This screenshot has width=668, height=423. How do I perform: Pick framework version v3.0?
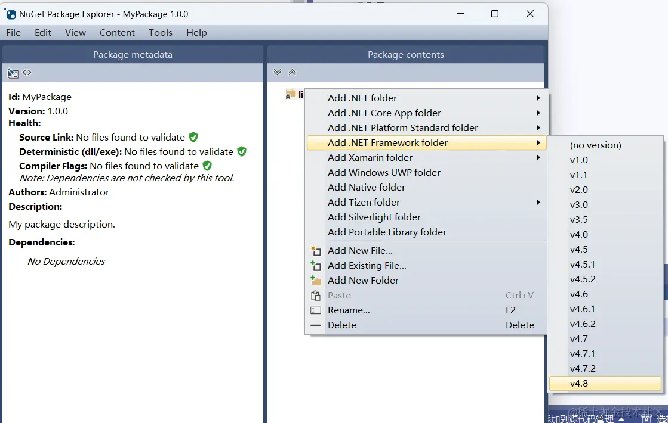click(x=605, y=205)
